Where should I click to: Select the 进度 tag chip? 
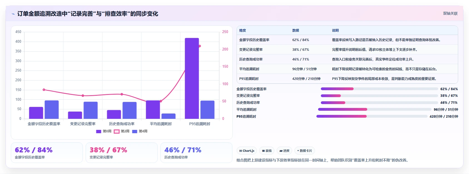click(x=284, y=151)
